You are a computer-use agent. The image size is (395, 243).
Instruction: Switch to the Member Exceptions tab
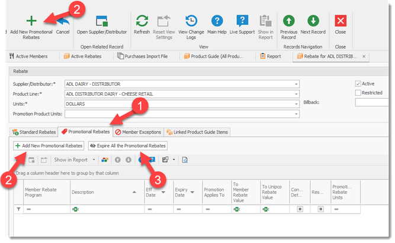[x=137, y=132]
